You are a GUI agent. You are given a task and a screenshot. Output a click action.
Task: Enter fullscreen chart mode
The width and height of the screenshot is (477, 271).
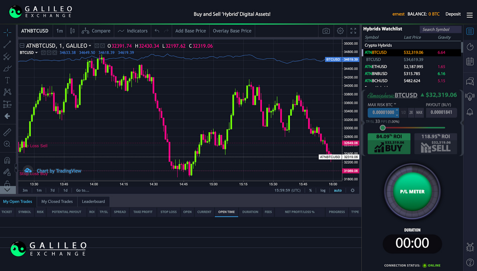point(353,31)
